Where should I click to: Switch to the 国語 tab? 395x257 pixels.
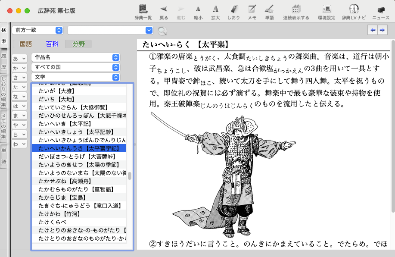(x=26, y=44)
